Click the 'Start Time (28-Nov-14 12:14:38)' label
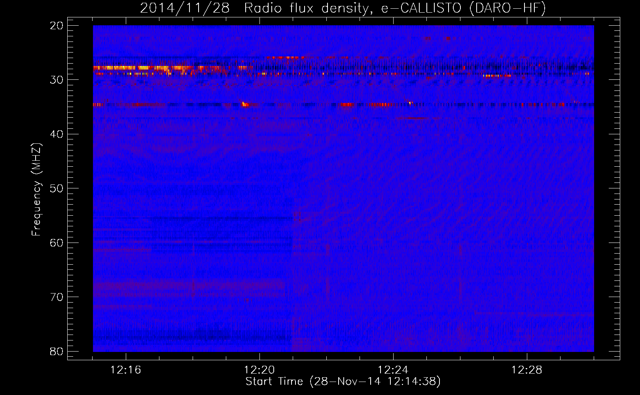The height and width of the screenshot is (395, 640). [x=343, y=382]
